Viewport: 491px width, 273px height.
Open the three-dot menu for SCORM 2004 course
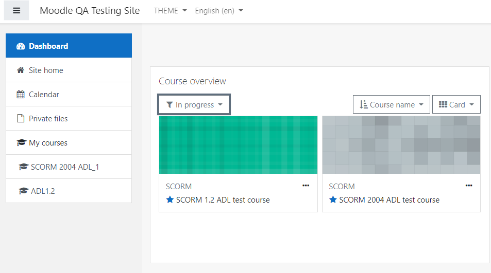pos(469,186)
